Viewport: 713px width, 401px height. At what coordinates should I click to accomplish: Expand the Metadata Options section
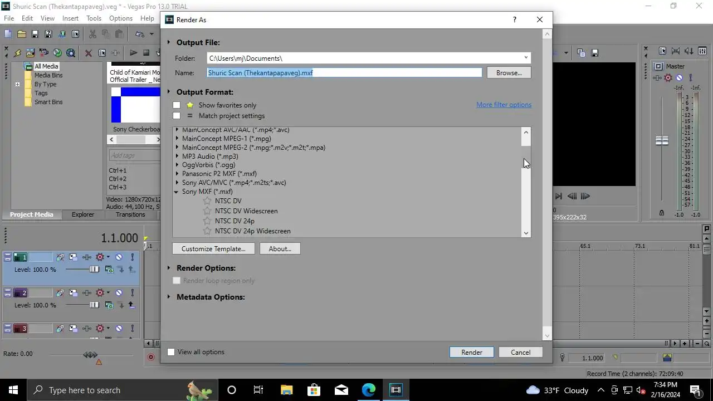[x=169, y=297]
